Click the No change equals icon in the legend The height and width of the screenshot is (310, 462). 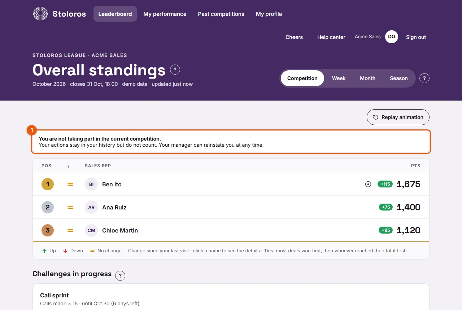(92, 251)
